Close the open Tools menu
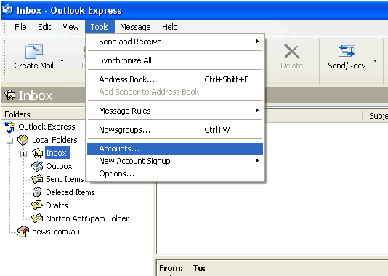The width and height of the screenshot is (388, 276). tap(100, 27)
